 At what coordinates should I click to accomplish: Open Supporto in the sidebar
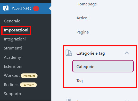[x=12, y=94]
